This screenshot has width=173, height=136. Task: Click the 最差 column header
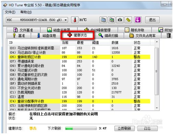tap(83, 42)
